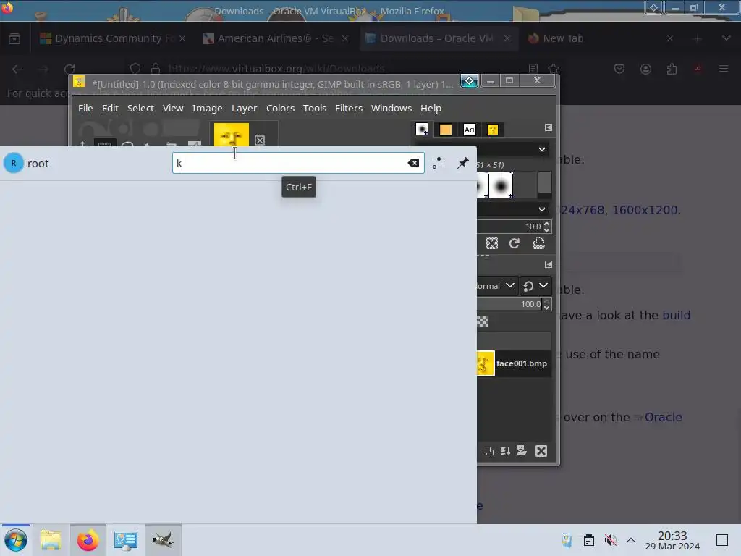Close the Downloads – Oracle VM tab

507,38
